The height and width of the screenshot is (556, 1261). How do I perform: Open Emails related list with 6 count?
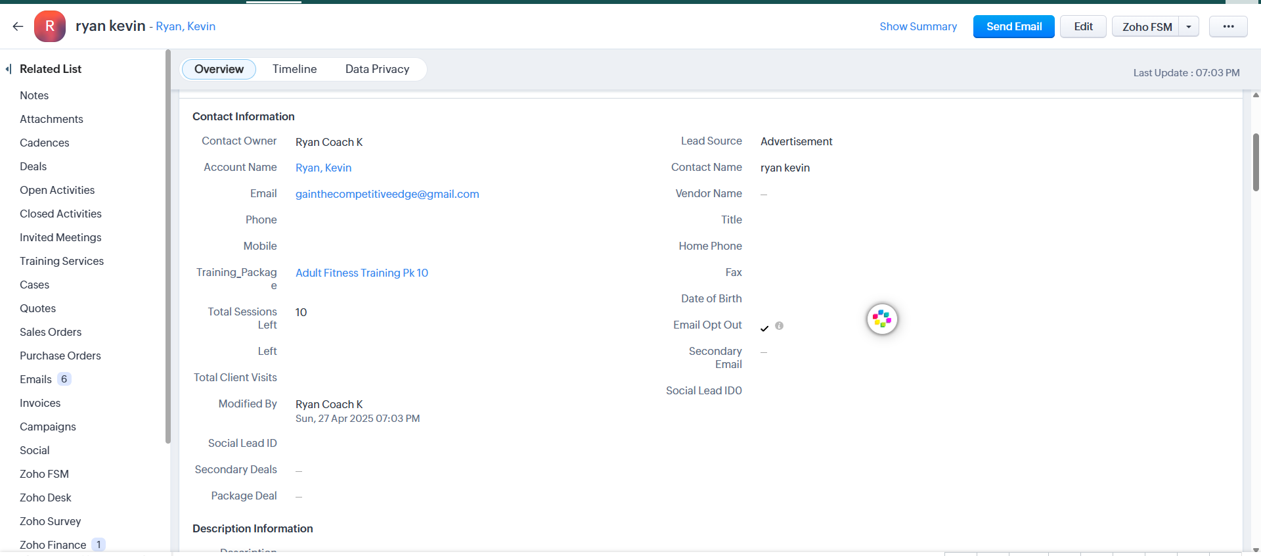(x=45, y=379)
